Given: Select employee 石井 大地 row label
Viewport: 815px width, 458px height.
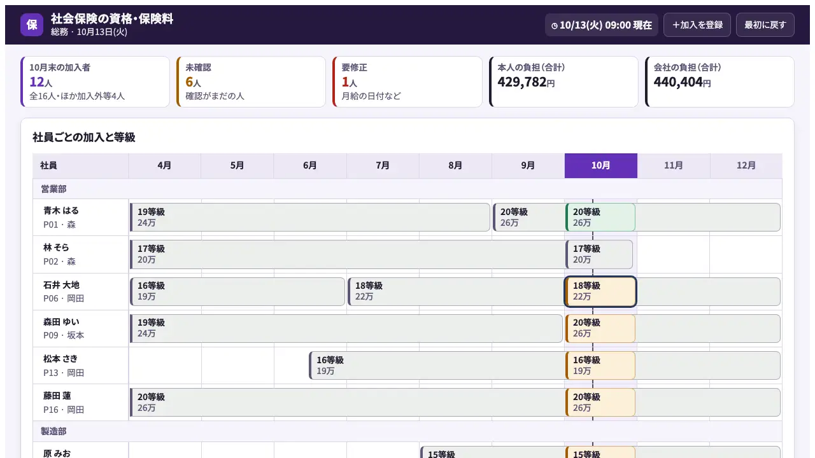Looking at the screenshot, I should 81,291.
